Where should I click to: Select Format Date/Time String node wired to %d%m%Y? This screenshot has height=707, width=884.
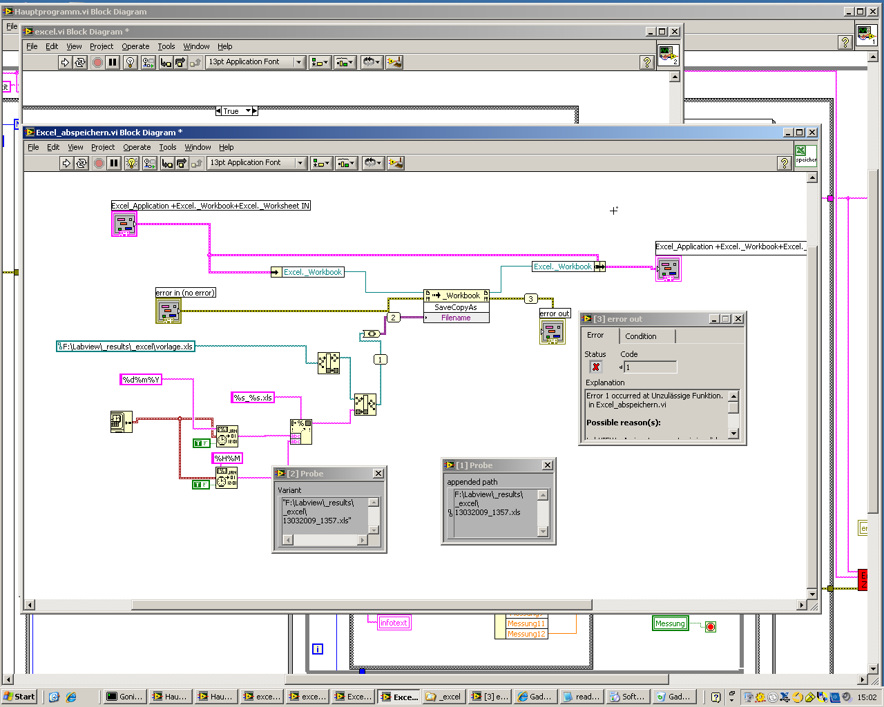(x=227, y=436)
